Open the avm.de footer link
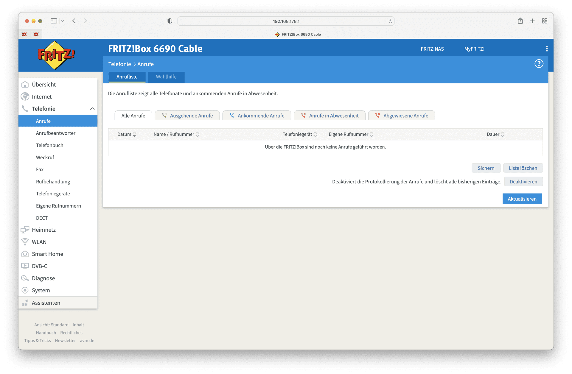Screen dimensions: 572x374 coord(87,341)
